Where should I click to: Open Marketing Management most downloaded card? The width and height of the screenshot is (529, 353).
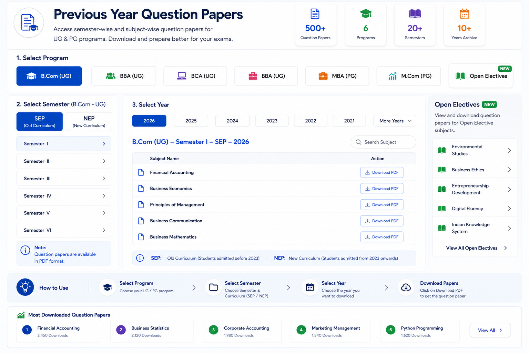(331, 331)
